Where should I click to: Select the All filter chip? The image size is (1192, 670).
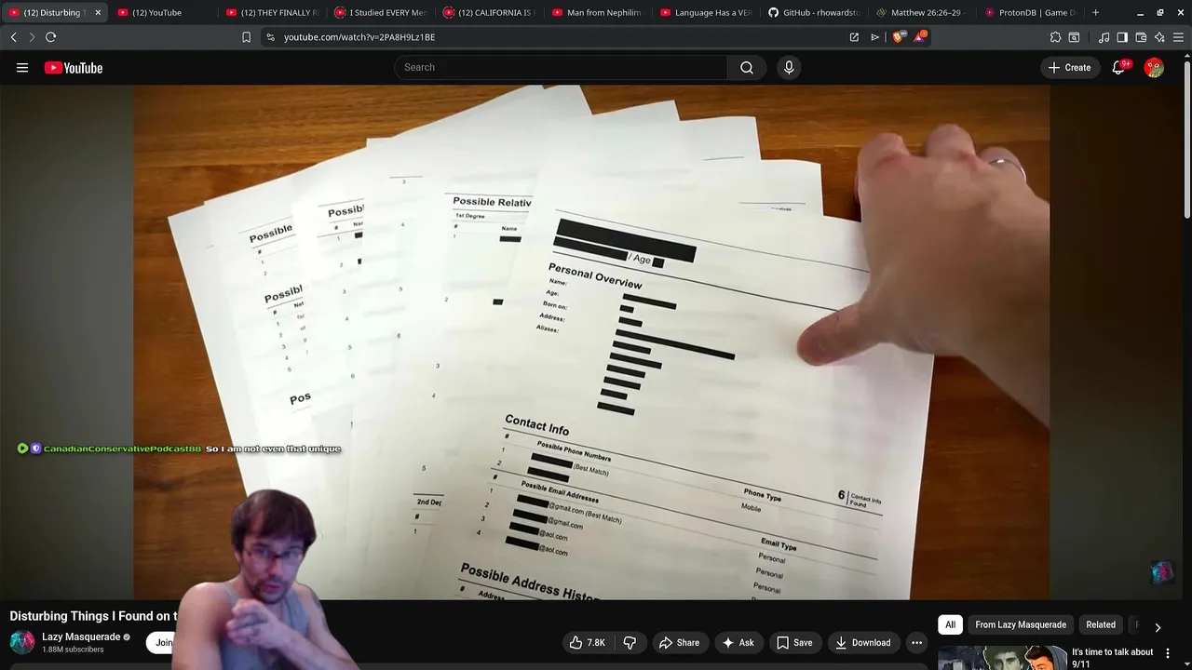pos(950,625)
